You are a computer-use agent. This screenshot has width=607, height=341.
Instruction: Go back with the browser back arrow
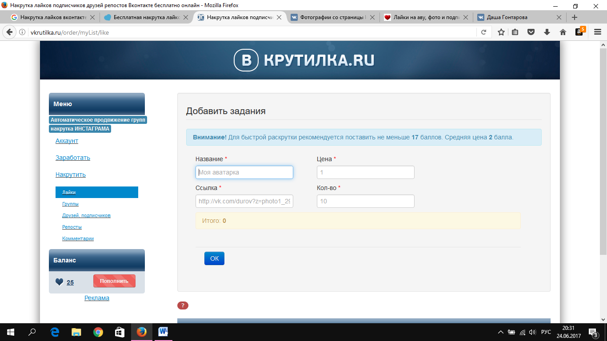coord(9,32)
